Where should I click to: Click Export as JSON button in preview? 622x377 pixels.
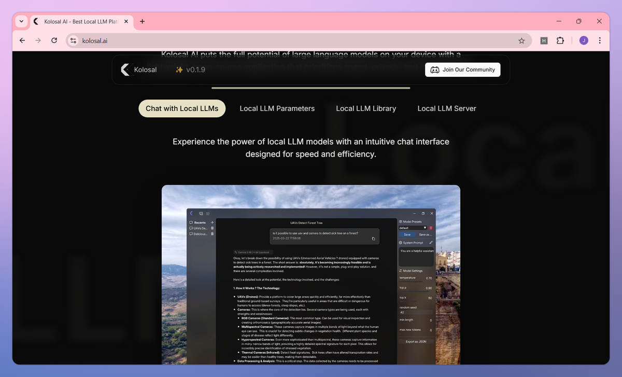416,341
